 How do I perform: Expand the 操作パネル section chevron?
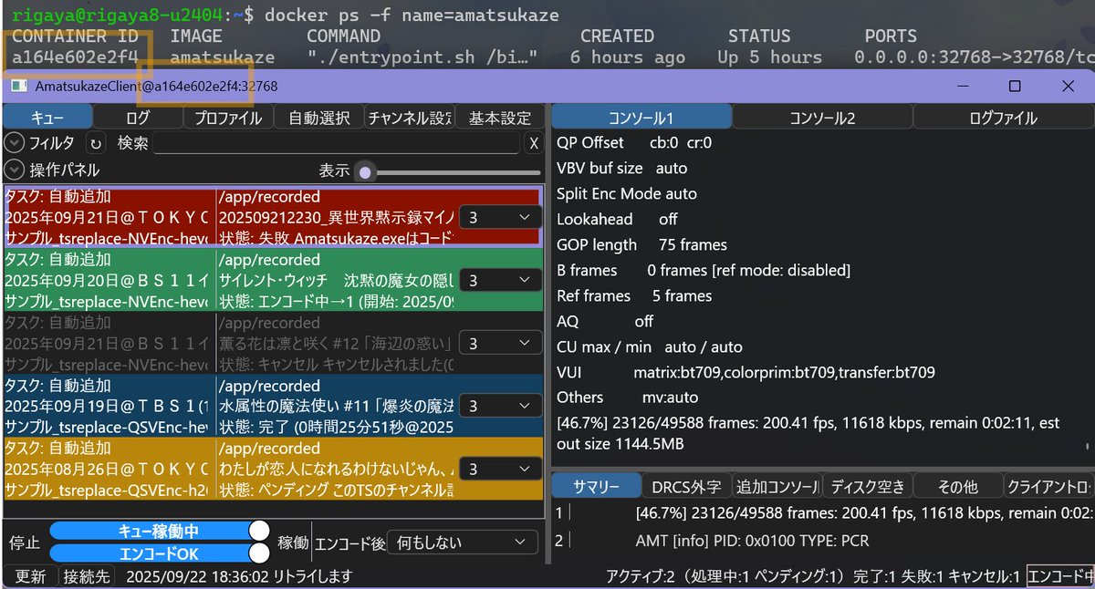click(14, 170)
